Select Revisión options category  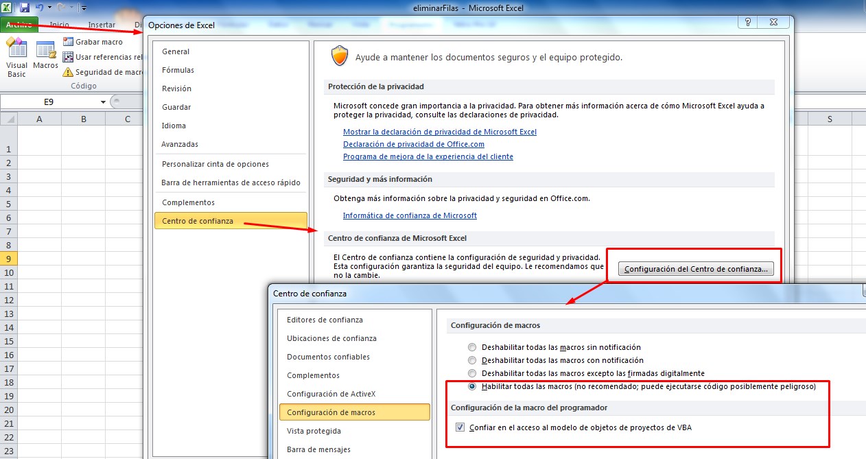coord(230,89)
